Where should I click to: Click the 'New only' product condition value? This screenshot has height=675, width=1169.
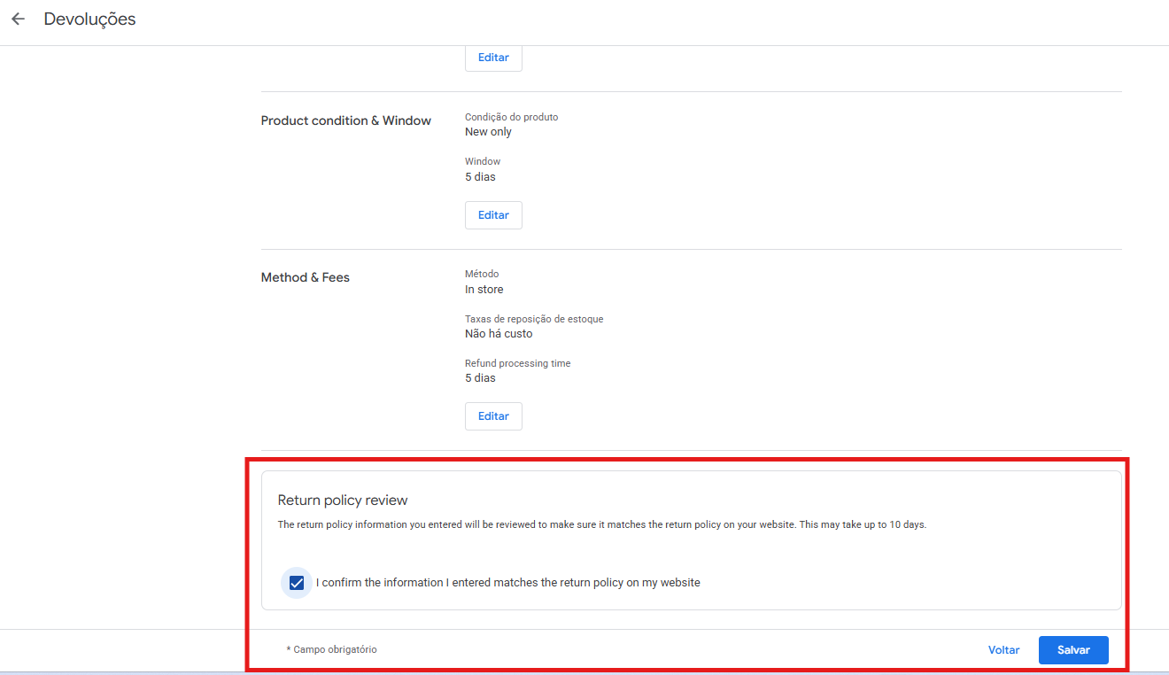pos(488,132)
